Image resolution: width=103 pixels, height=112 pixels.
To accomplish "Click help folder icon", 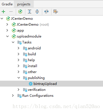I will [x=25, y=60].
